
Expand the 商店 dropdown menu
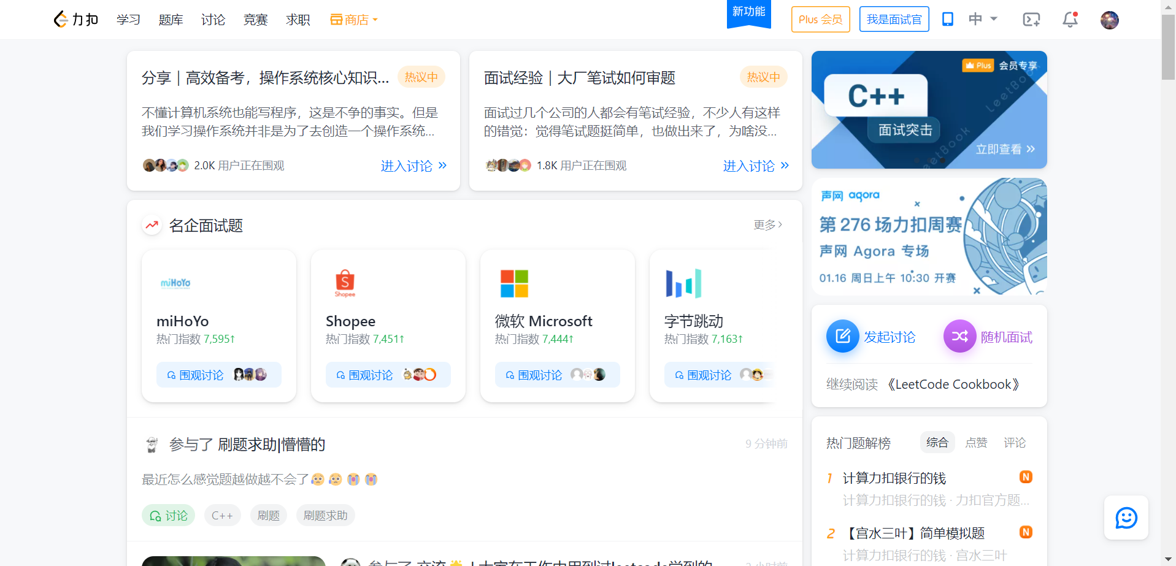354,20
